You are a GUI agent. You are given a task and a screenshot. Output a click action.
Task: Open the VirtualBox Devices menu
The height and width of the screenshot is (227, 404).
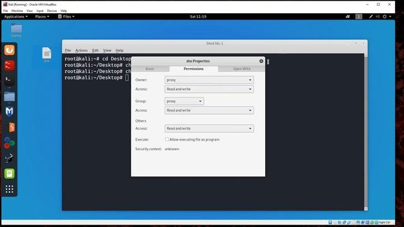click(52, 11)
